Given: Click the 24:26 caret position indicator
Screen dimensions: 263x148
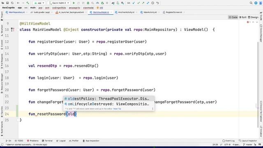Looking at the screenshot, I should [x=215, y=144].
